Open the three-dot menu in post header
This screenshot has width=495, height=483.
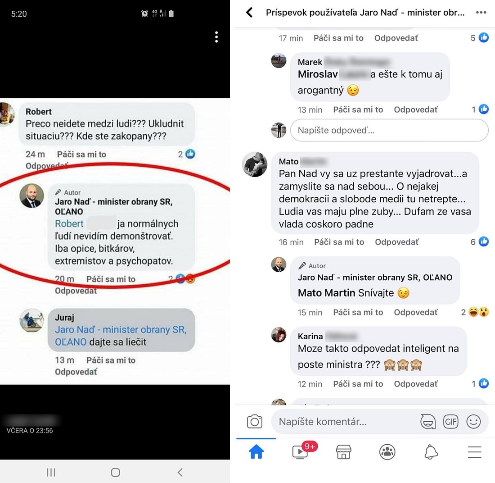[481, 12]
